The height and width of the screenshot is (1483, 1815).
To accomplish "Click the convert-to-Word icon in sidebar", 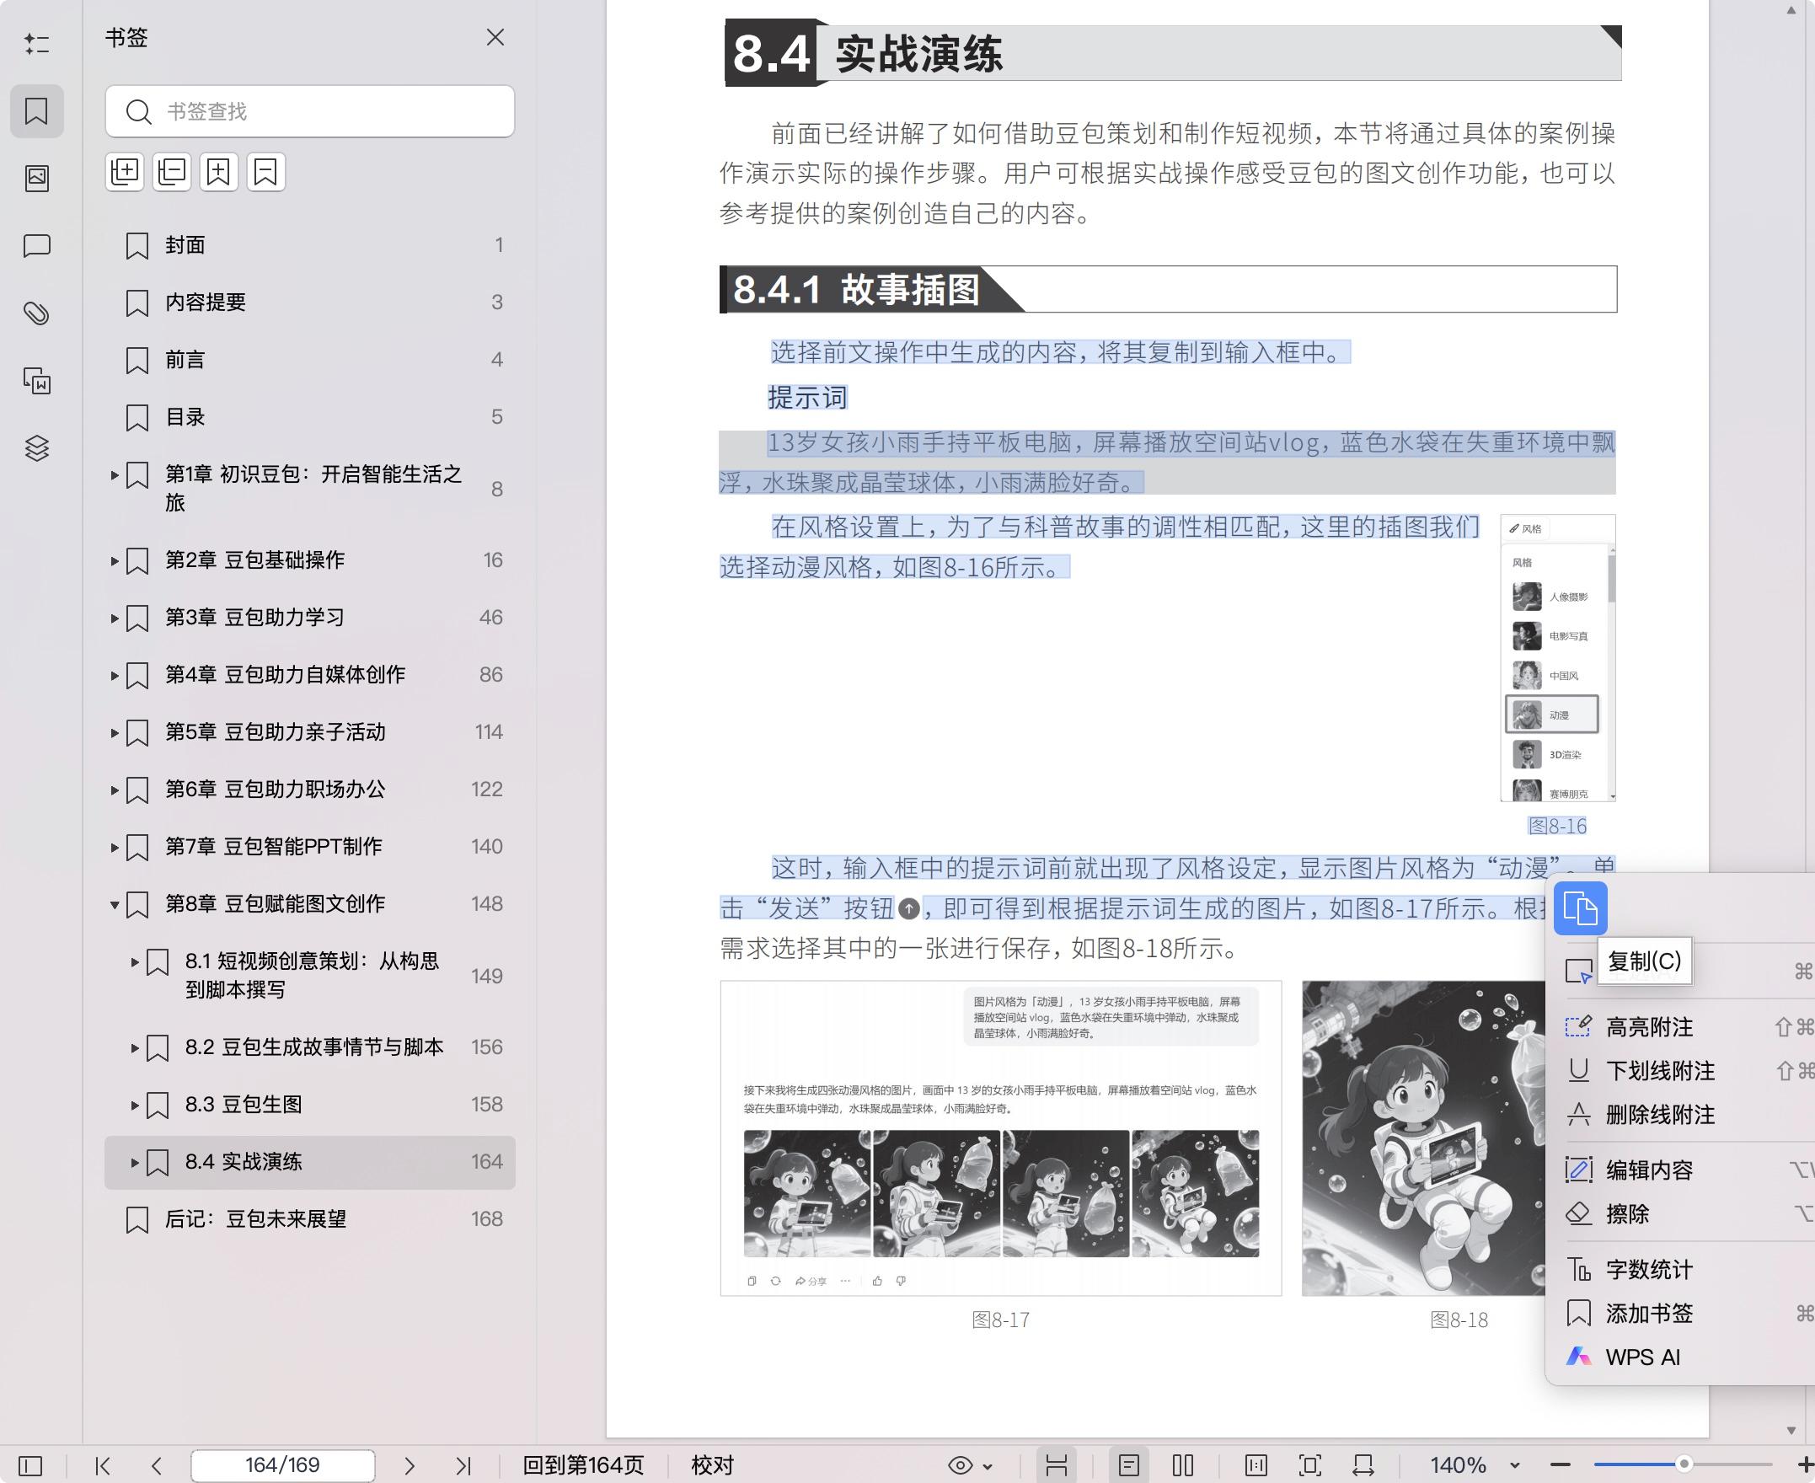I will pos(36,381).
